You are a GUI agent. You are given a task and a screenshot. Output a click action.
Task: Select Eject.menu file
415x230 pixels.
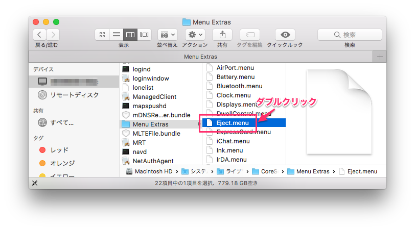tap(244, 123)
